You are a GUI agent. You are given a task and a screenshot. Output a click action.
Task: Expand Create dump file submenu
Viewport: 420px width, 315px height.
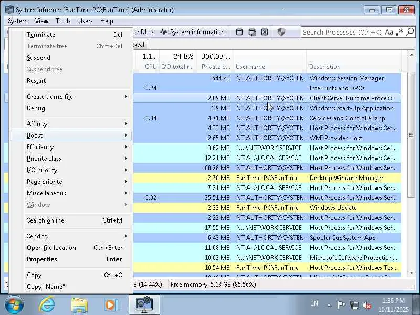click(x=71, y=97)
